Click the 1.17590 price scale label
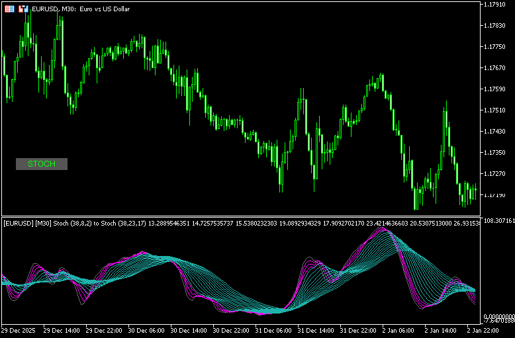 [498, 89]
